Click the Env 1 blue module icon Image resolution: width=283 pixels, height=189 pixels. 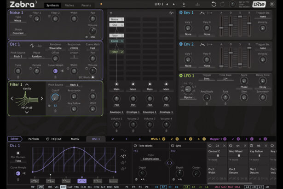click(x=181, y=12)
